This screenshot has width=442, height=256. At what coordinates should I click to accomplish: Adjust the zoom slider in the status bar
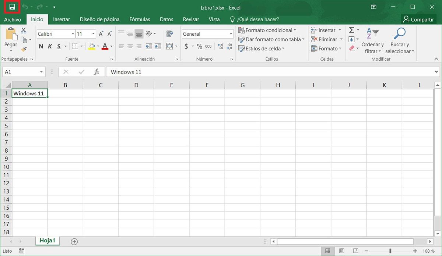(390, 250)
